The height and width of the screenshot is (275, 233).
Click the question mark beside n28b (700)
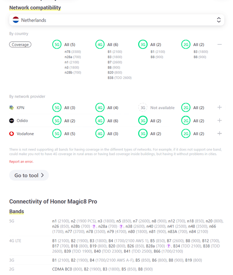click(94, 227)
